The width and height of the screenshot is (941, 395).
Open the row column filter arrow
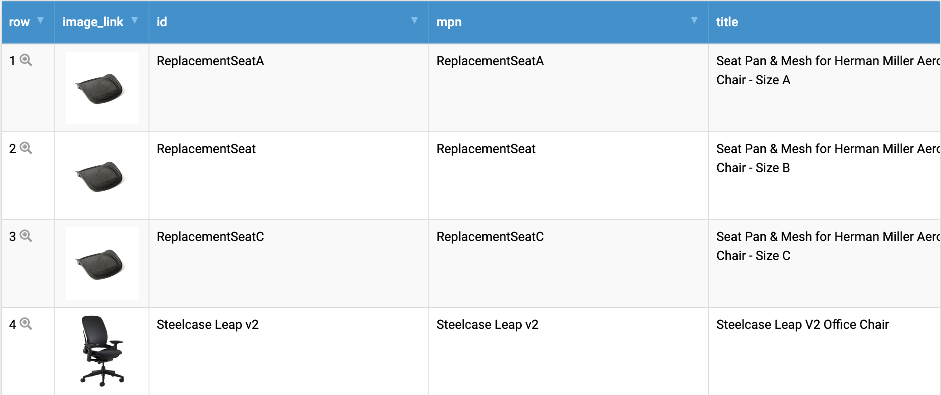pos(40,20)
